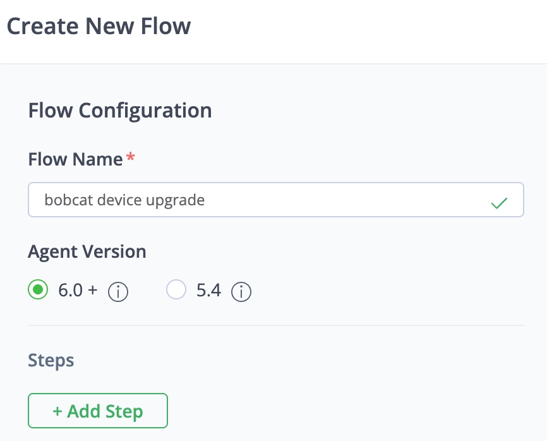Click the Agent Version label
Screen dimensions: 547x441
pyautogui.click(x=87, y=251)
